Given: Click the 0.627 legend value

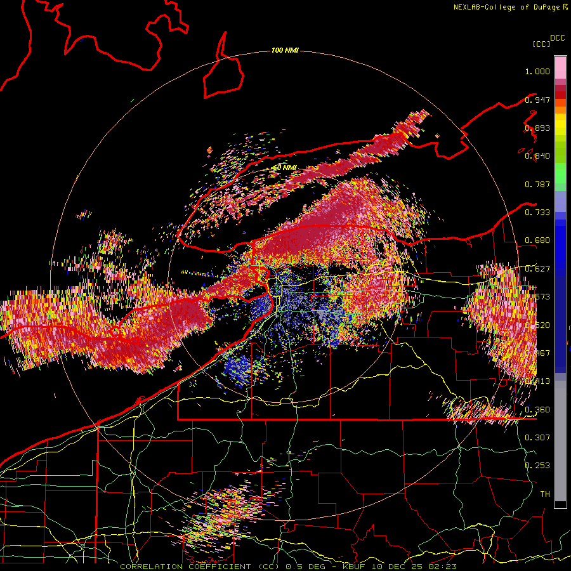Looking at the screenshot, I should click(x=537, y=269).
